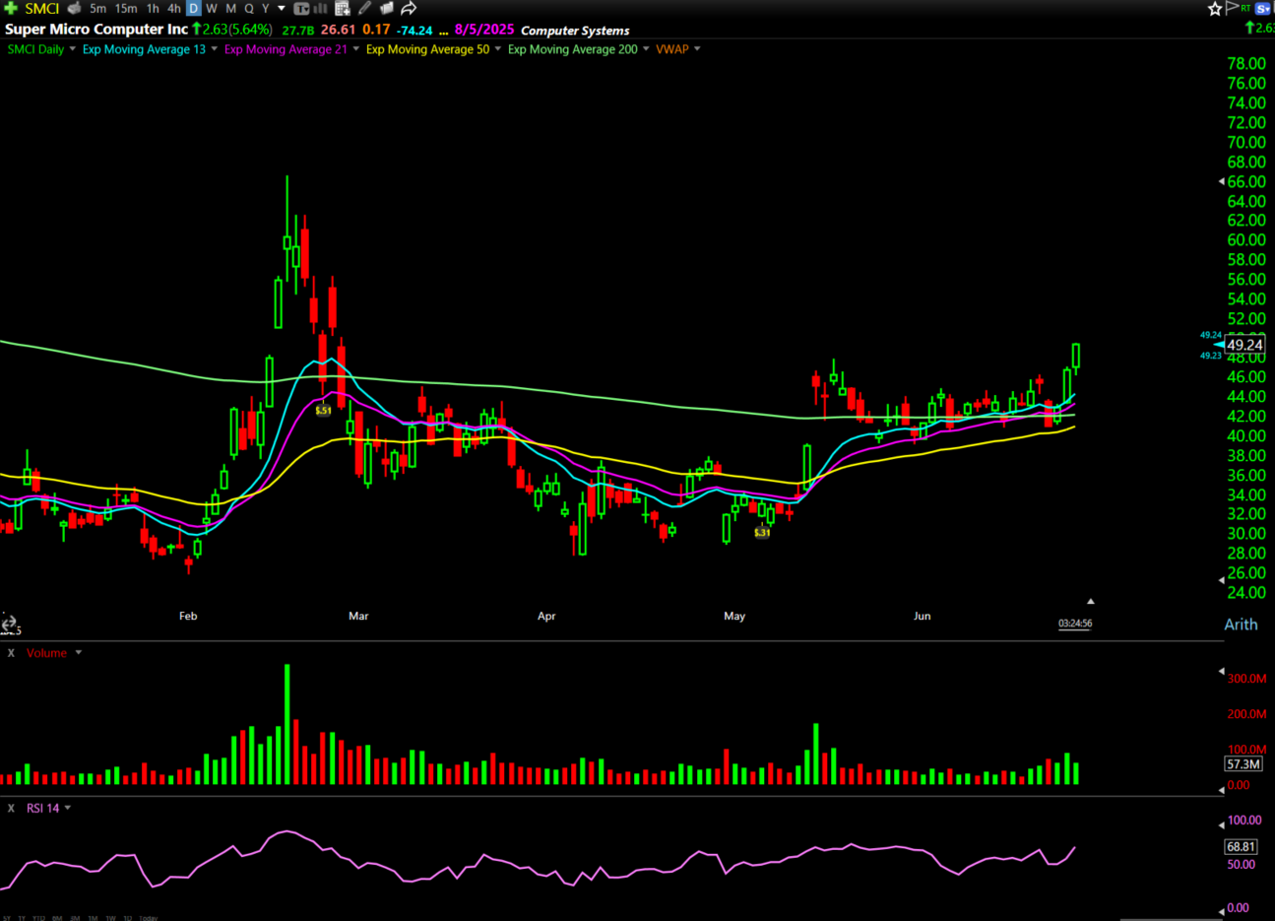Viewport: 1275px width, 921px height.
Task: Click the $.51 earnings marker on chart
Action: (323, 411)
